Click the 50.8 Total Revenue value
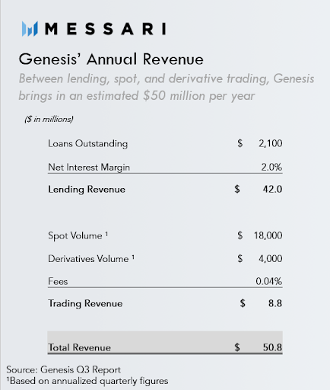Screen dimensions: 330x390 click(272, 347)
